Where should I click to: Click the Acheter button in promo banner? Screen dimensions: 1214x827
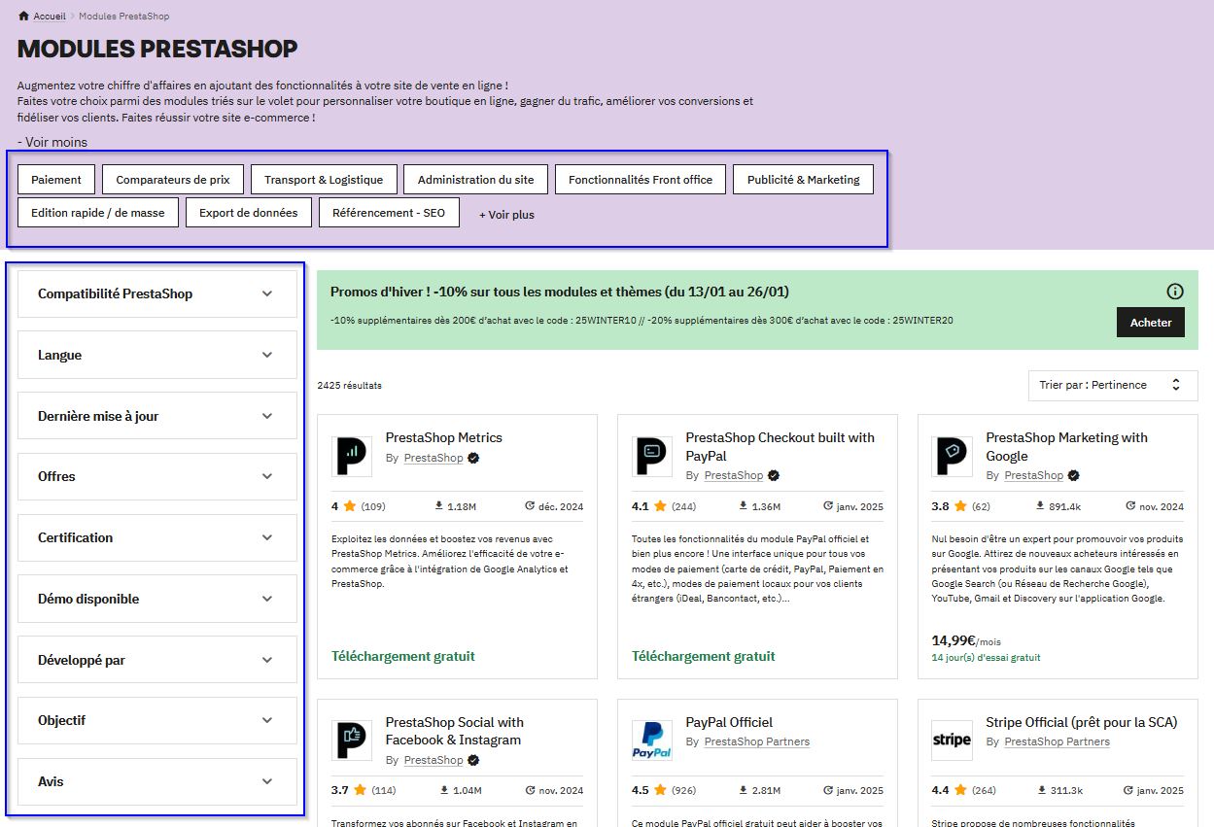coord(1151,323)
